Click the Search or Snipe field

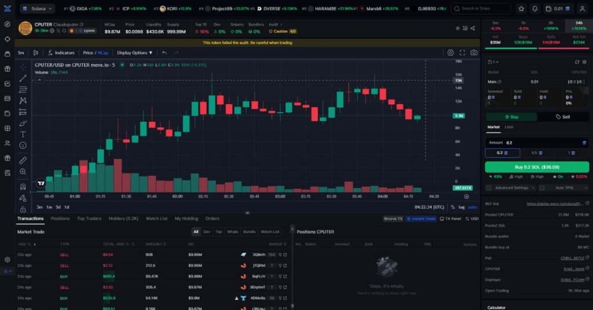coord(481,8)
